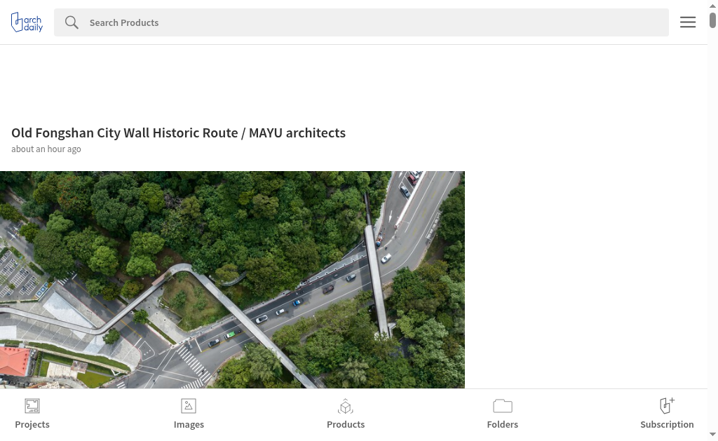Click the scrollbar up arrow
Screen dimensions: 718x441
(x=712, y=6)
